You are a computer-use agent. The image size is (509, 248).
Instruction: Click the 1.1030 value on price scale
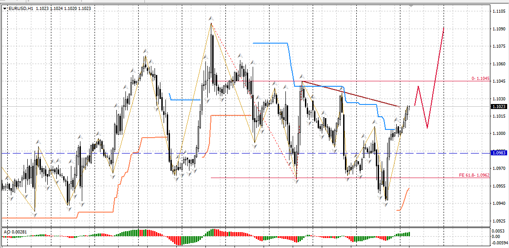[499, 99]
